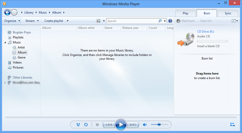242x133 pixels.
Task: Select the Bogdan Popa library icon
Action: point(10,32)
